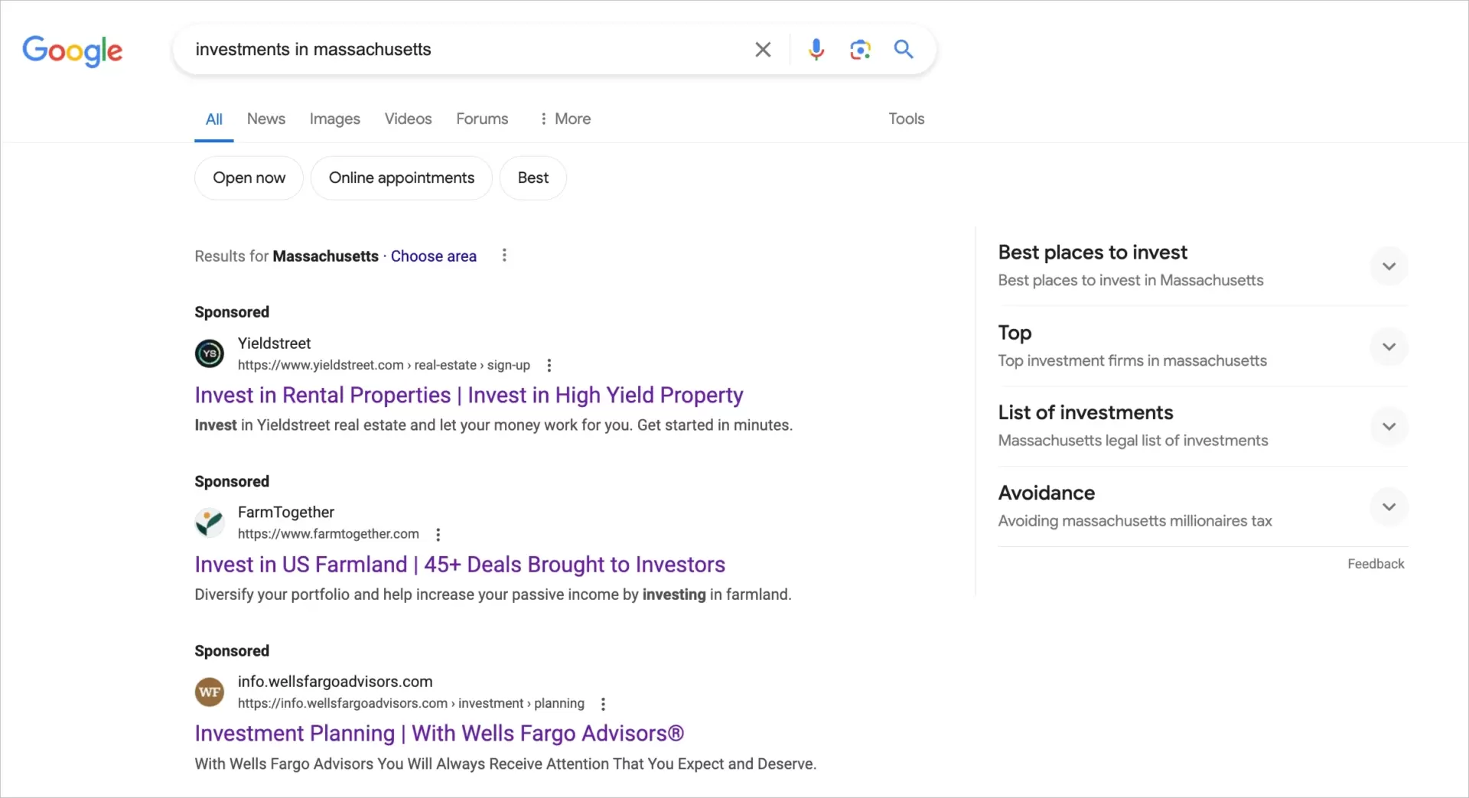Open the three-dot menu near Choose area
The height and width of the screenshot is (798, 1469).
[x=503, y=256]
